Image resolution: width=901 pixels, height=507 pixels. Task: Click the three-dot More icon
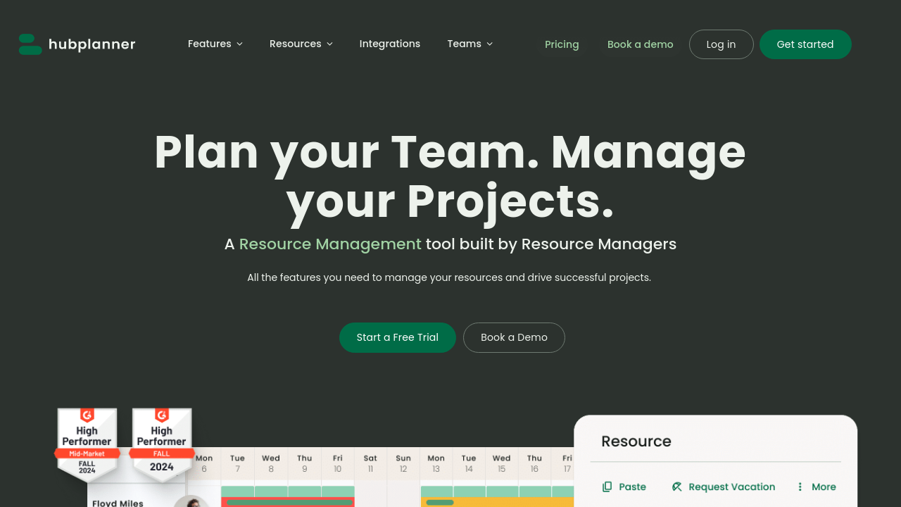coord(800,487)
